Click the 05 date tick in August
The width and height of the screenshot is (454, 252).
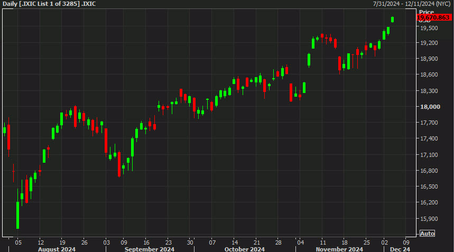point(18,242)
